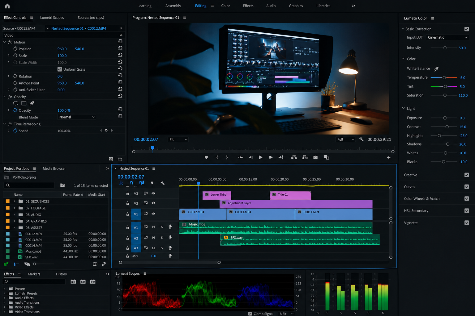The width and height of the screenshot is (475, 316).
Task: Play the Program monitor sequence
Action: click(261, 157)
